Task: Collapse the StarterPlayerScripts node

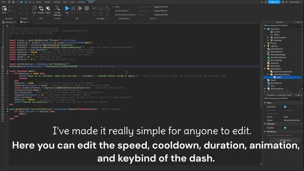Action: pyautogui.click(x=268, y=75)
